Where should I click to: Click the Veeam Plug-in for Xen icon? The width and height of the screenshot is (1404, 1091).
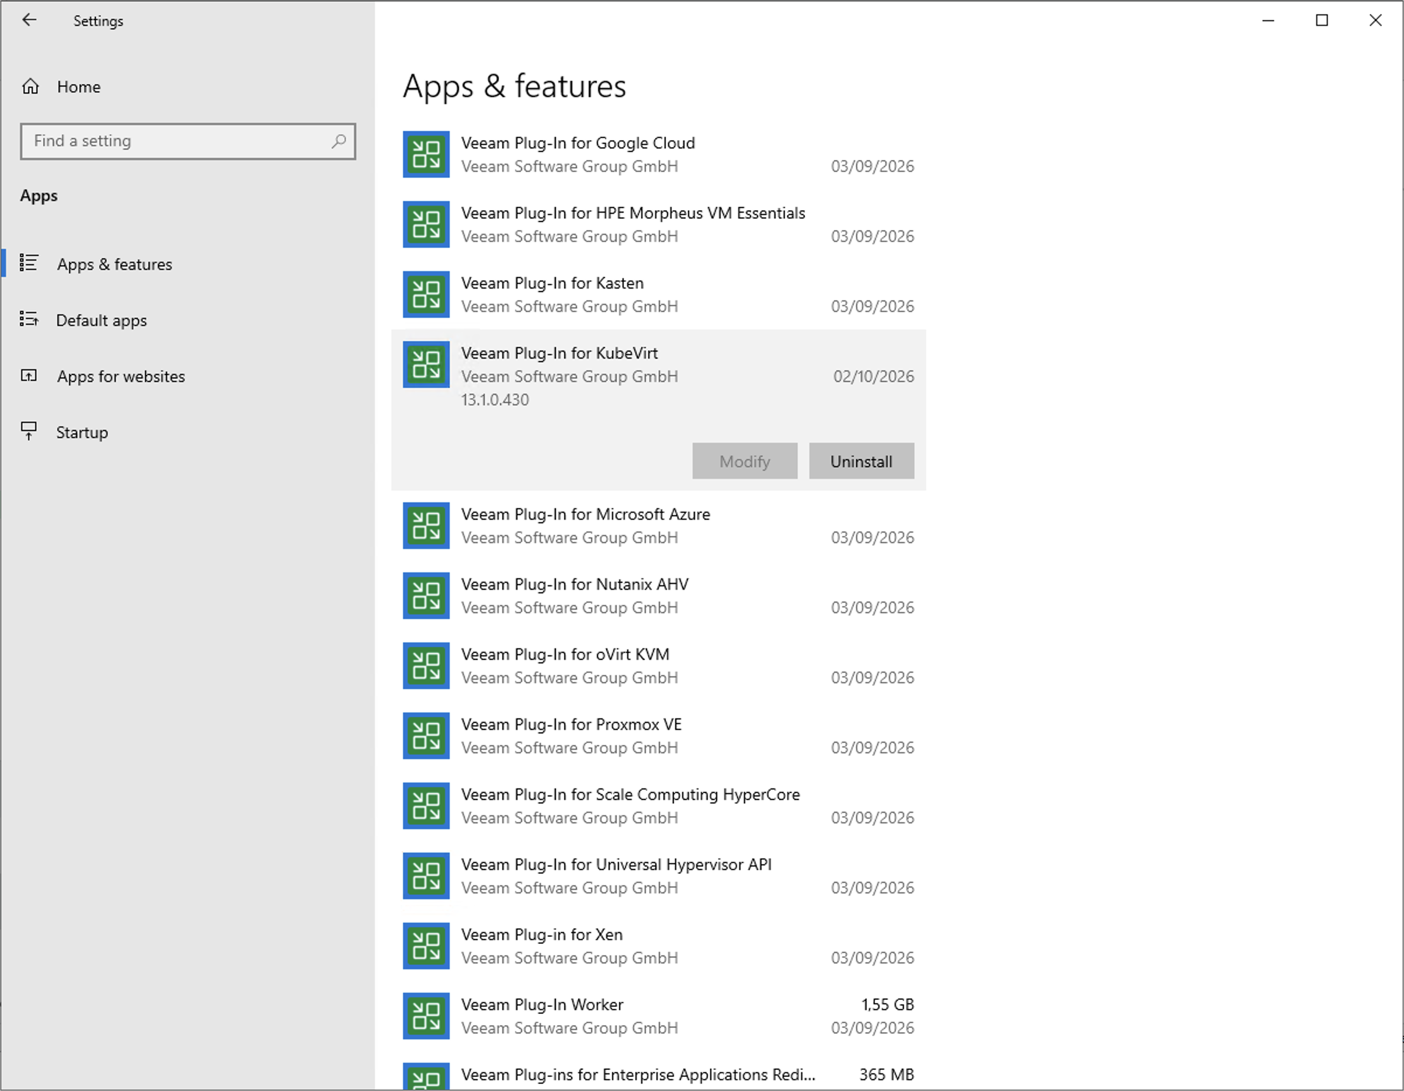pyautogui.click(x=426, y=946)
